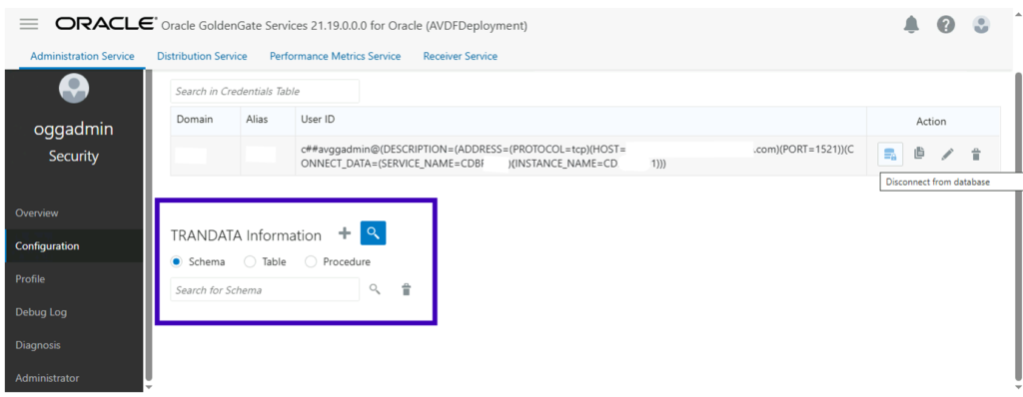Switch to Distribution Service tab
This screenshot has width=1023, height=397.
[202, 56]
